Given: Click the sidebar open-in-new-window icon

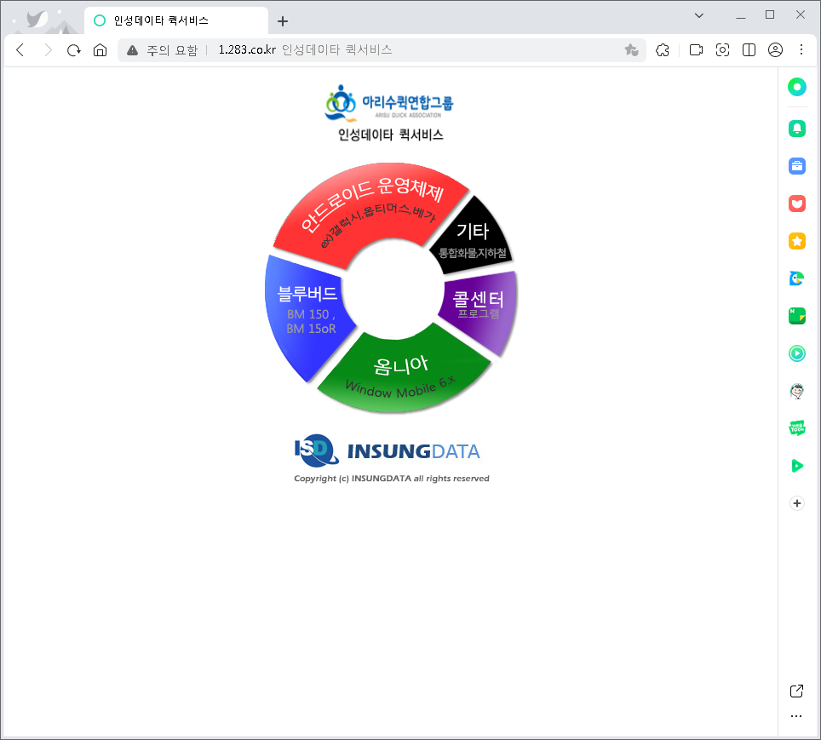Looking at the screenshot, I should [796, 691].
